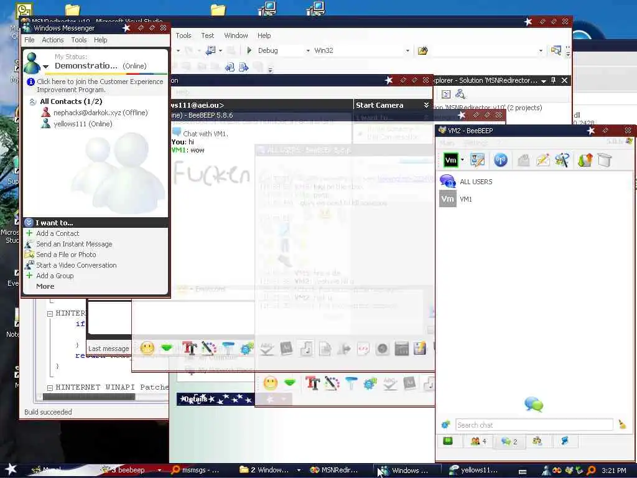
Task: Click the green Start Debugging play arrow
Action: 249,50
